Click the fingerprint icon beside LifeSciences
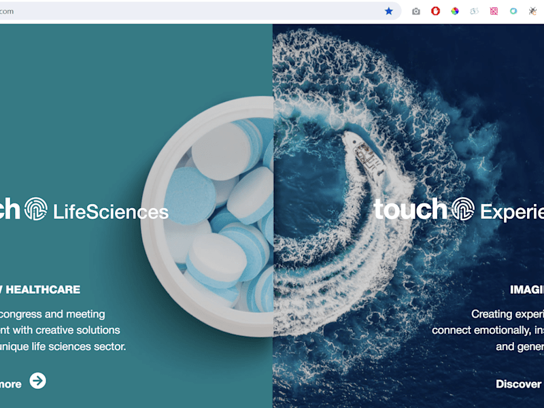This screenshot has width=544, height=408. pyautogui.click(x=36, y=209)
